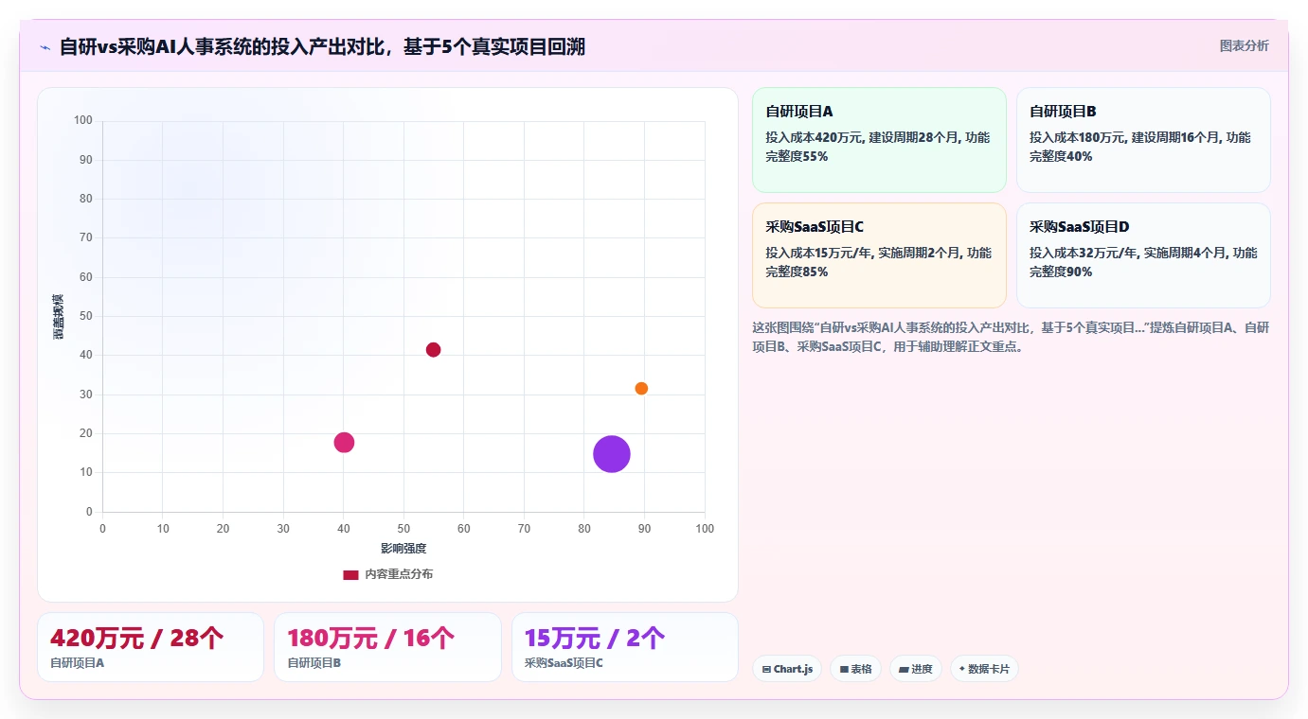Click the dark red bubble near 55
1308x719 pixels.
433,350
